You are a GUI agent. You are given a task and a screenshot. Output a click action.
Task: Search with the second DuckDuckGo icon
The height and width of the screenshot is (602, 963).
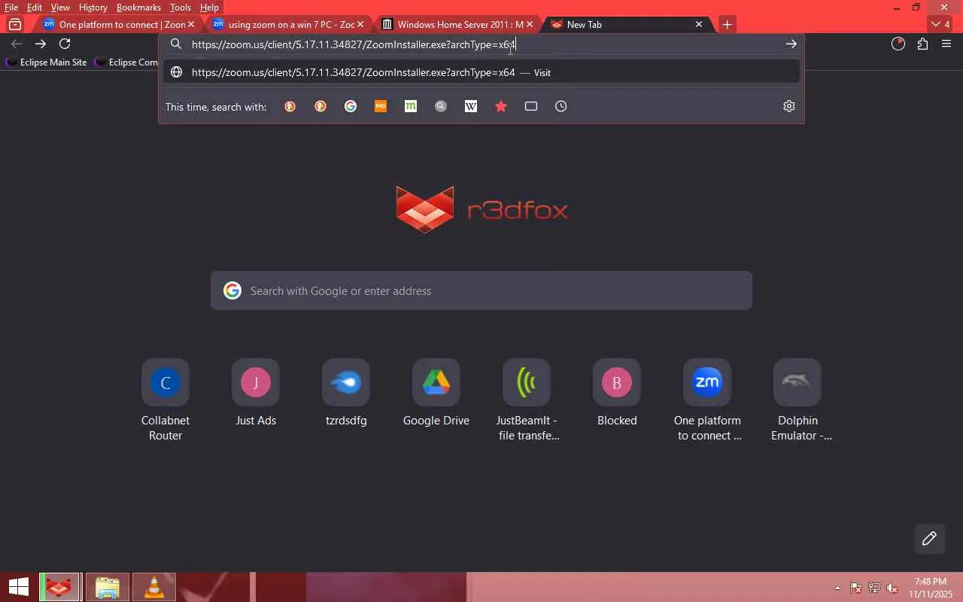(320, 107)
